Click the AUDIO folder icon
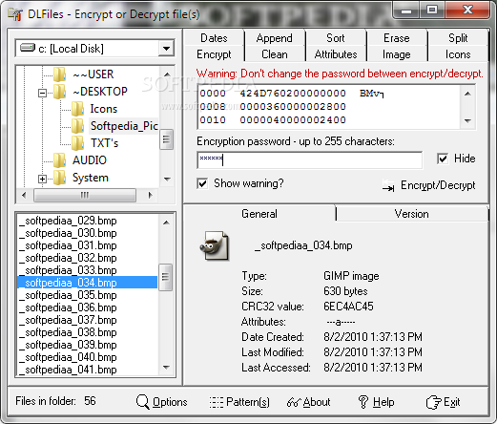 pyautogui.click(x=60, y=160)
